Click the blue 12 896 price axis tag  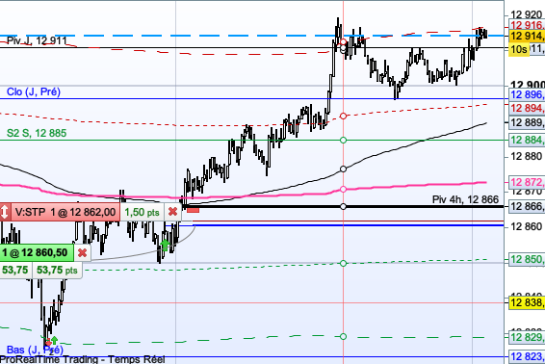pyautogui.click(x=527, y=94)
